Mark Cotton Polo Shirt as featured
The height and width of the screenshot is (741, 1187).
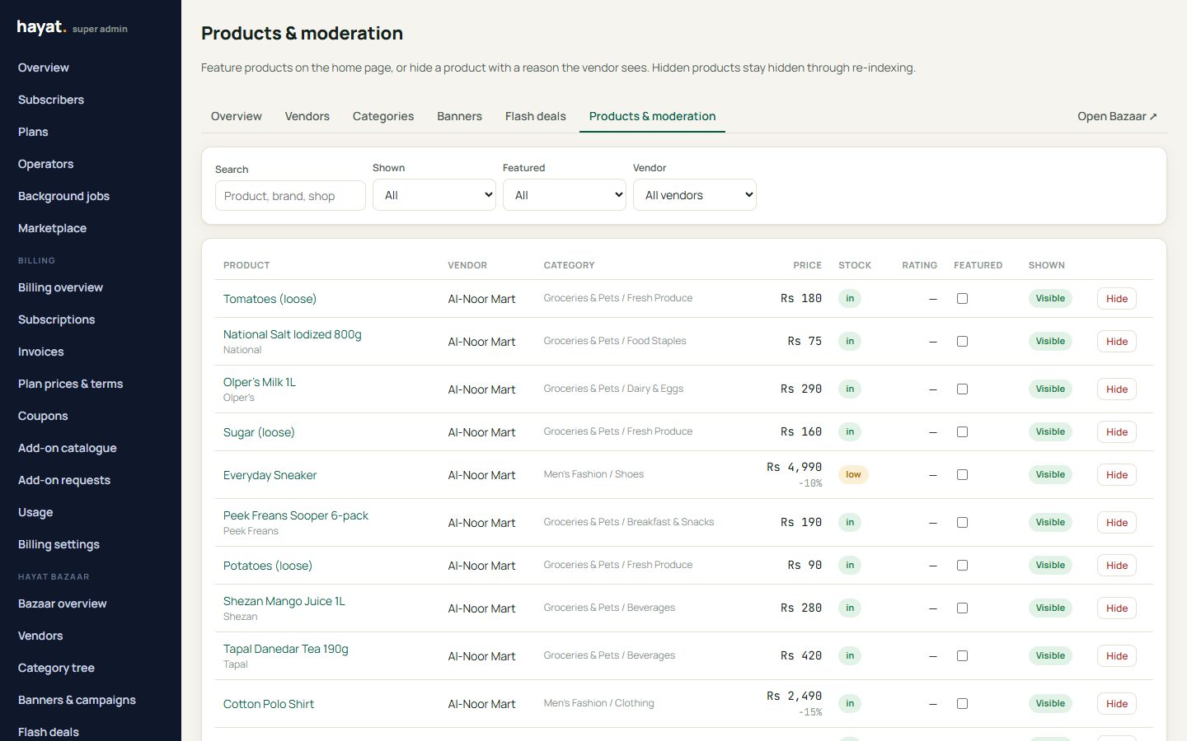962,704
